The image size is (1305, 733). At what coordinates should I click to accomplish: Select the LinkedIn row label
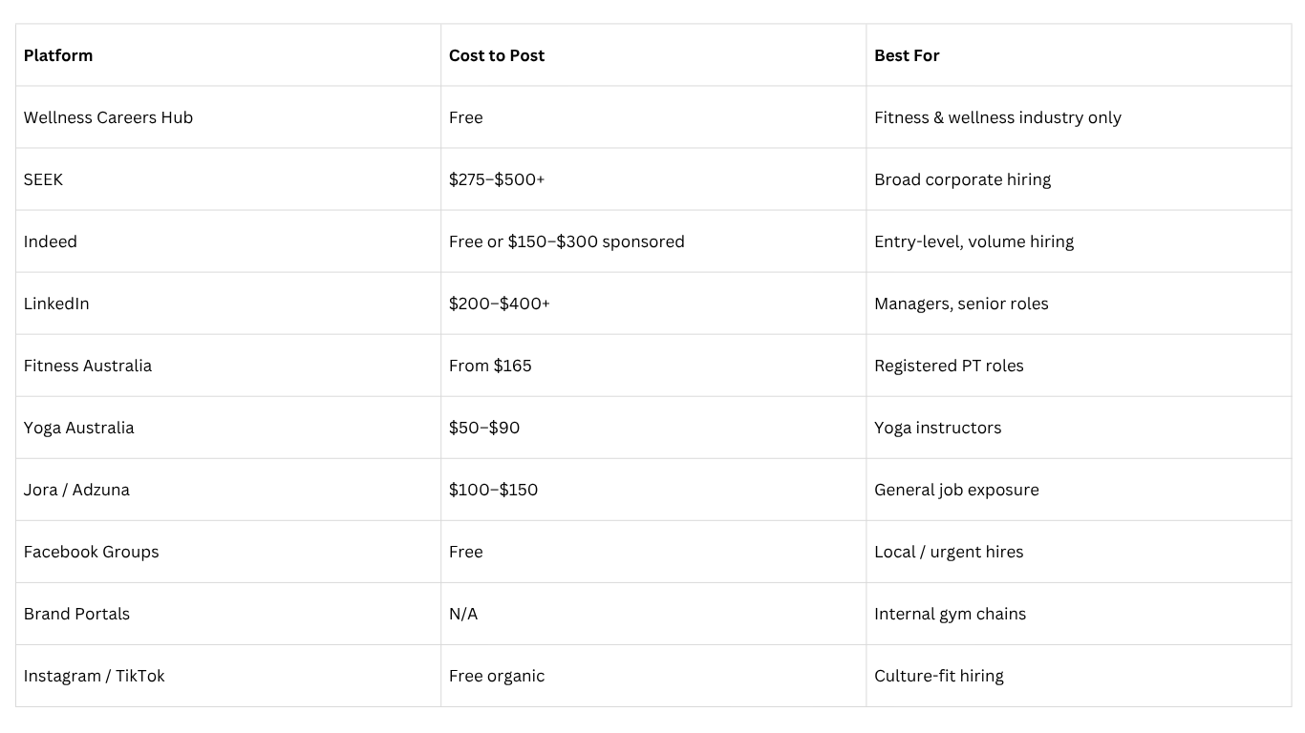(56, 304)
